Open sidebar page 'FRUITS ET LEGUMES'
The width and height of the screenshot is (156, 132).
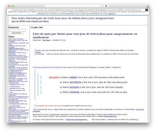(18, 79)
